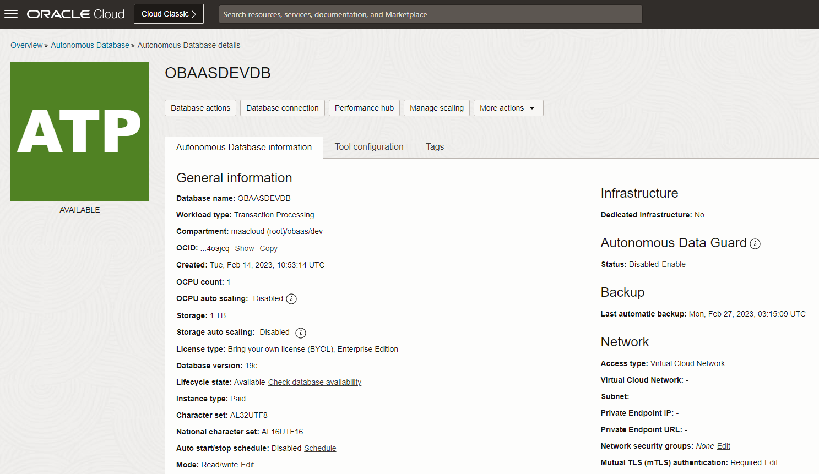
Task: Open the Tags tab
Action: point(435,147)
